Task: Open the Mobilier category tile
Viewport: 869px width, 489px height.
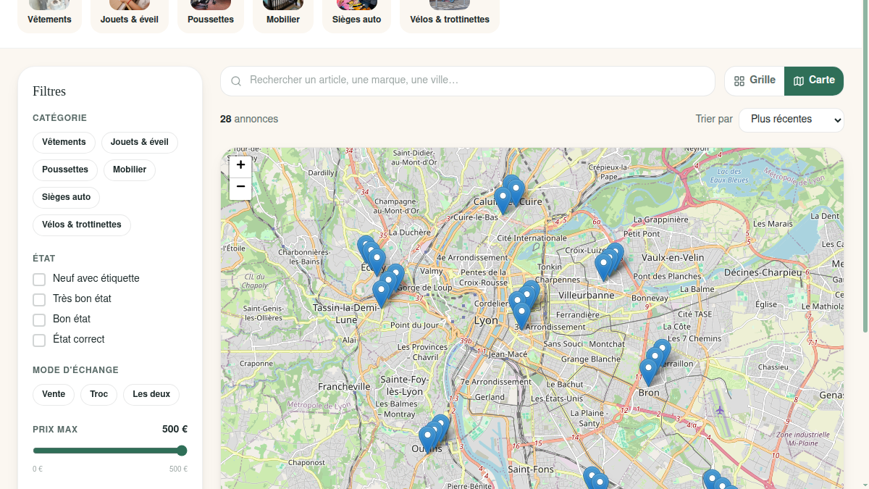Action: pyautogui.click(x=283, y=14)
